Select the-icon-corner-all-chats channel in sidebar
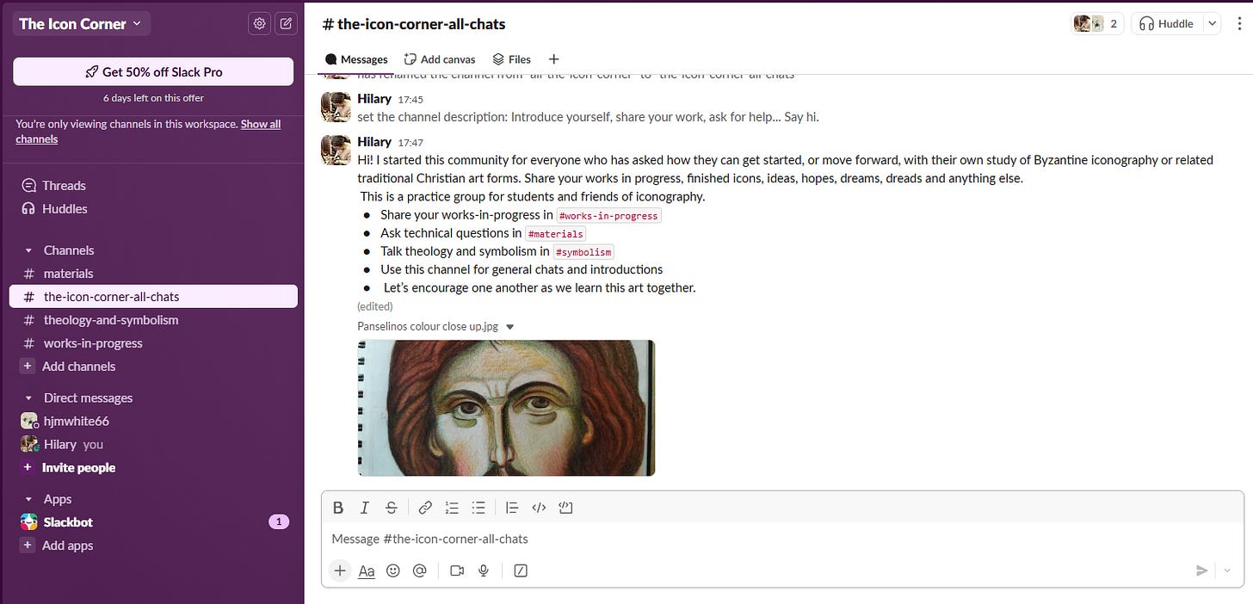1253x604 pixels. coord(153,297)
